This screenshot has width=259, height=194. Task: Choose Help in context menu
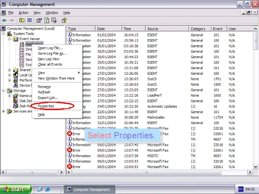57,114
